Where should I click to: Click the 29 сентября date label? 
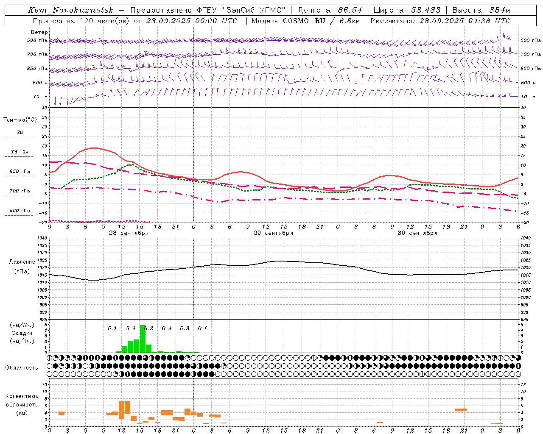273,233
